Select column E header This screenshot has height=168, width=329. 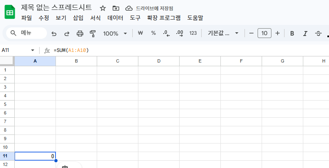pyautogui.click(x=200, y=61)
